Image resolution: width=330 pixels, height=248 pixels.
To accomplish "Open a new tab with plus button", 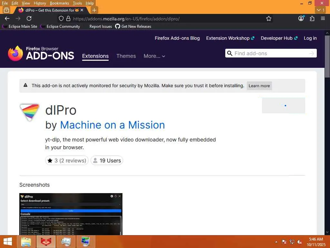I will point(94,10).
